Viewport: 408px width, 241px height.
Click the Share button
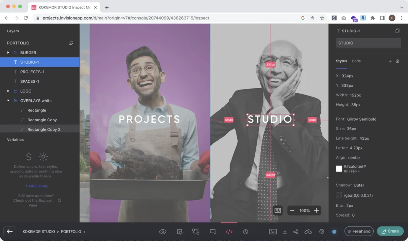tap(390, 231)
